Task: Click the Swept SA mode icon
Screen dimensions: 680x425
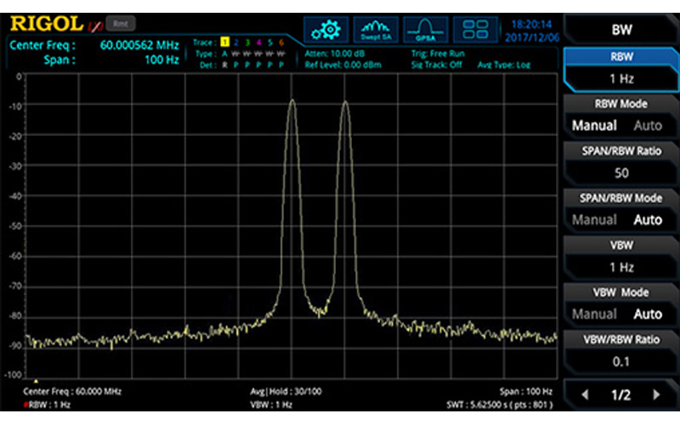Action: click(375, 30)
